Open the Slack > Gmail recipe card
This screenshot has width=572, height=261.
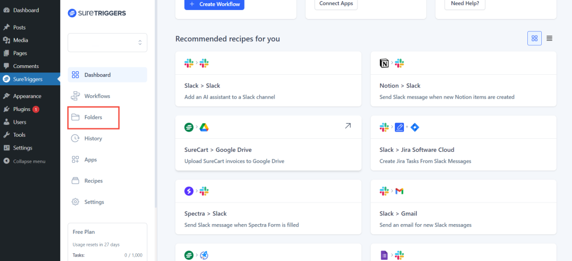[463, 214]
